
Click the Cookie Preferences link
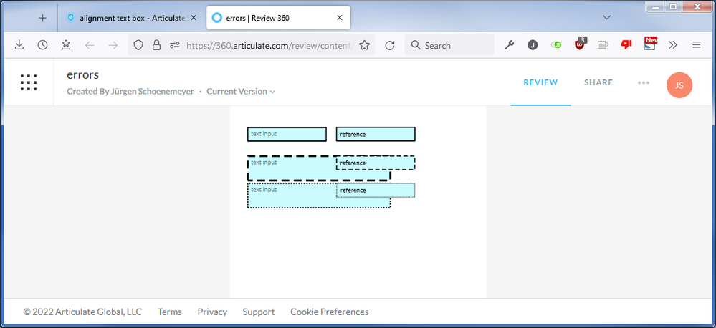point(329,312)
